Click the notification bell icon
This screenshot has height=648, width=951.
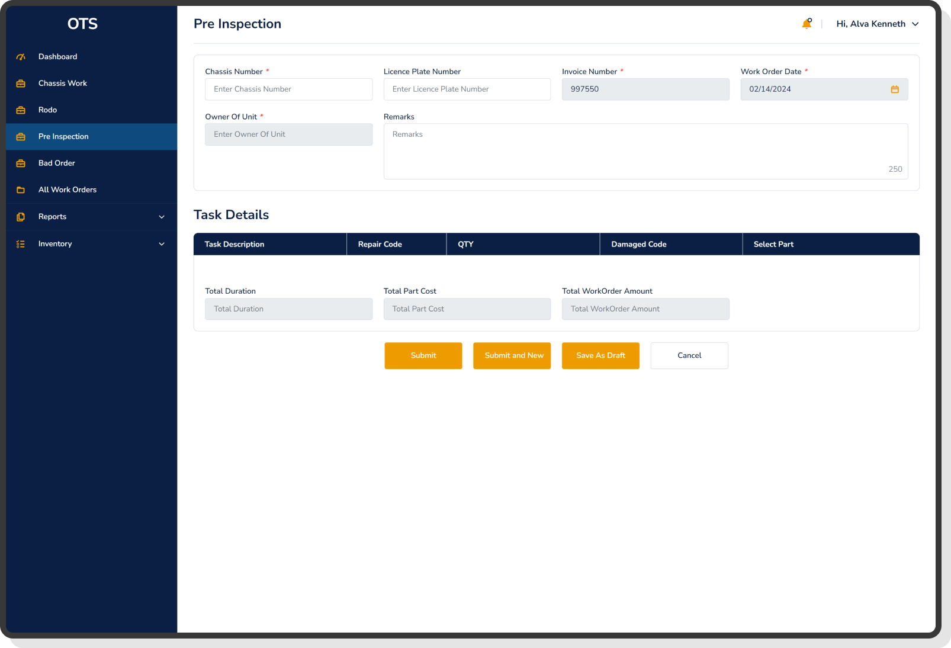click(x=807, y=24)
